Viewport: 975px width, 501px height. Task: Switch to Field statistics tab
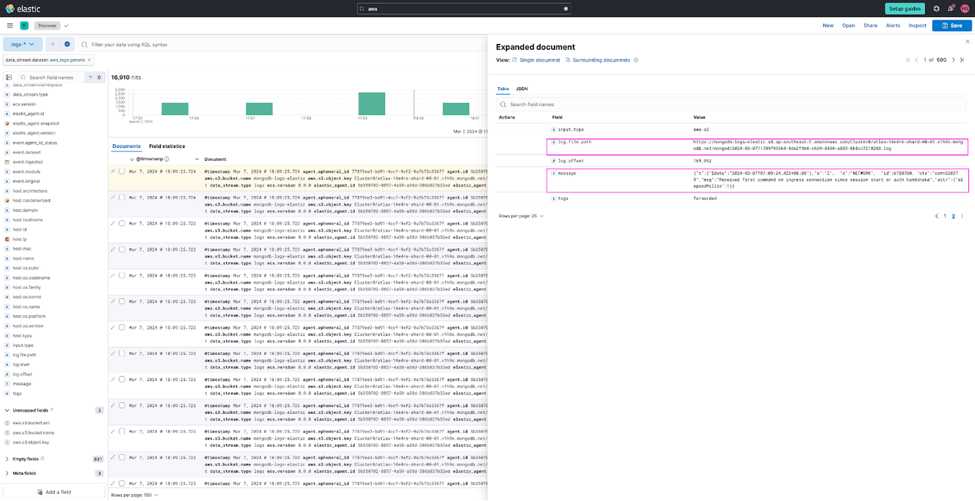pos(167,146)
